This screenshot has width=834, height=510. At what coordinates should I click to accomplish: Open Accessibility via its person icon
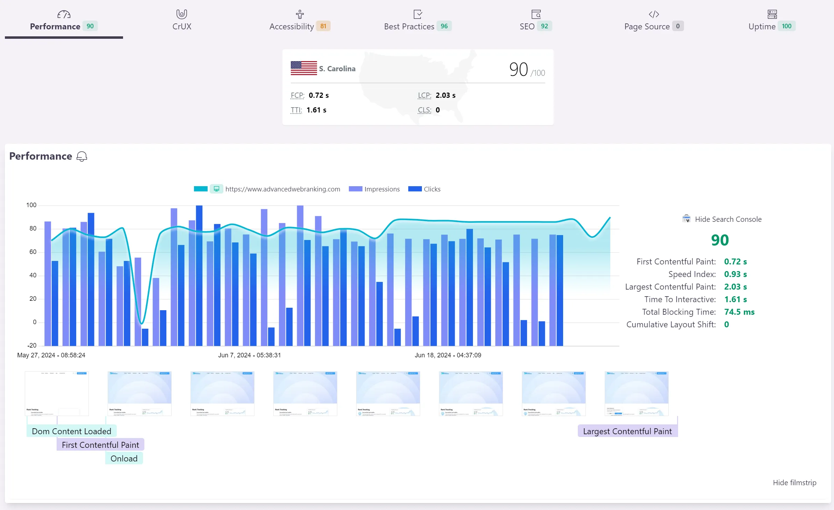point(300,14)
